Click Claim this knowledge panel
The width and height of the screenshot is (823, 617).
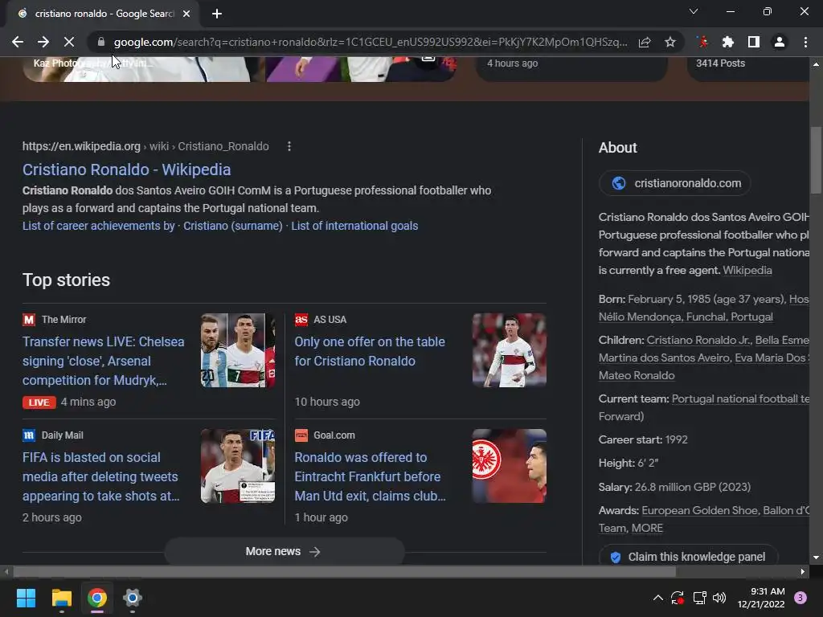click(x=689, y=557)
